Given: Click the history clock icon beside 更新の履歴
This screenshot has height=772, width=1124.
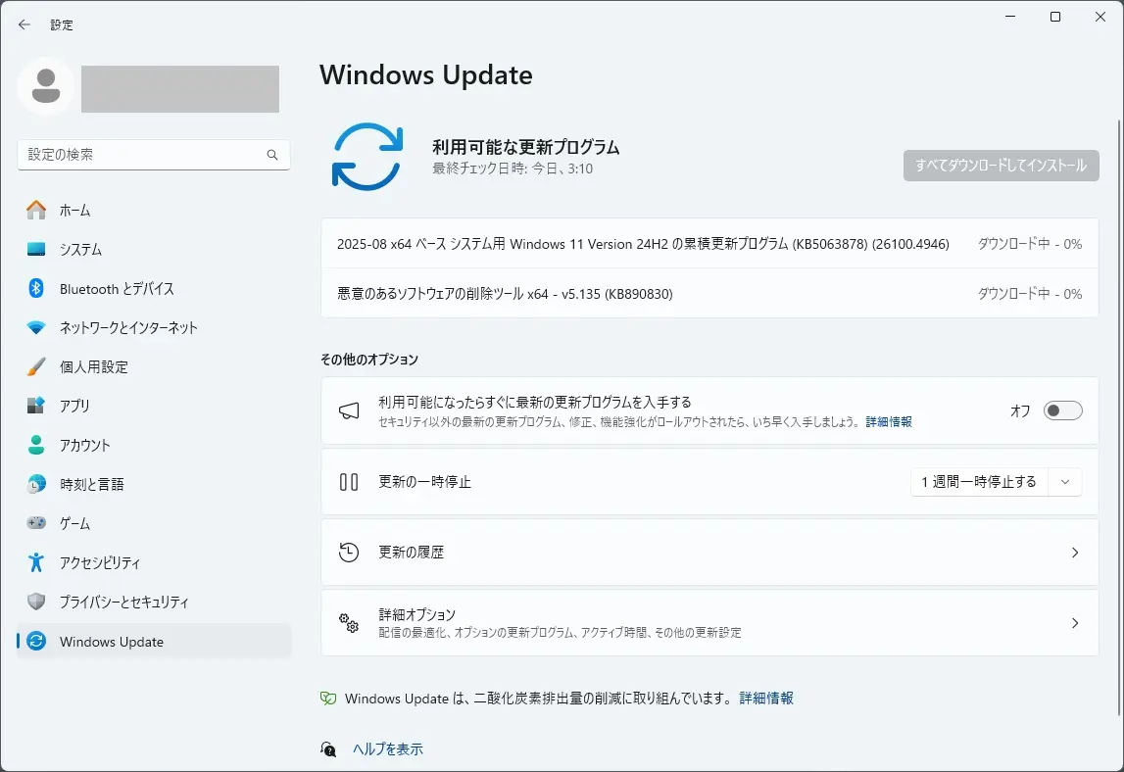Looking at the screenshot, I should pyautogui.click(x=349, y=552).
